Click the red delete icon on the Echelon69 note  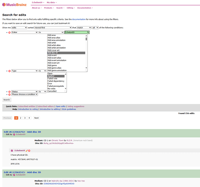tap(29, 151)
